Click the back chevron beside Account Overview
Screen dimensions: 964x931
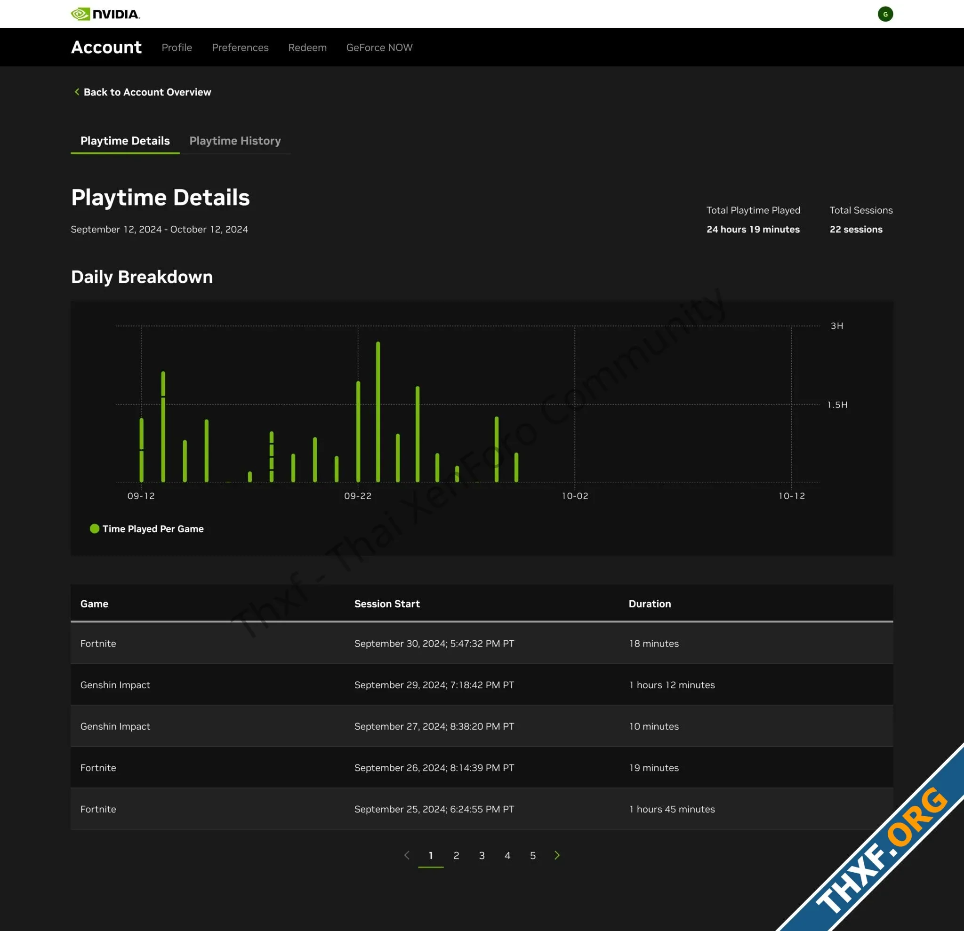[77, 92]
